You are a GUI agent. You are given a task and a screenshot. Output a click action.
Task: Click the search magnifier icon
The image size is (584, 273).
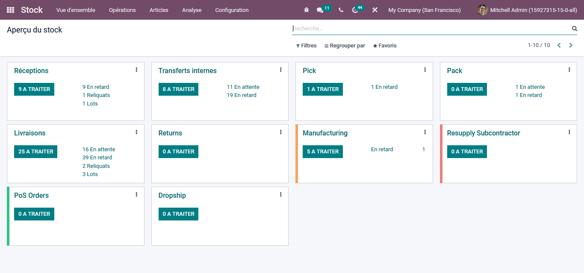point(575,29)
